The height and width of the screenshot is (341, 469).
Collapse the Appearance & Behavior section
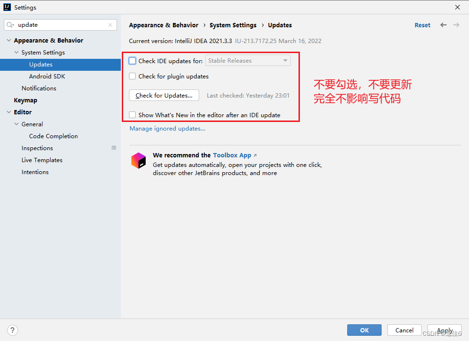coord(9,40)
